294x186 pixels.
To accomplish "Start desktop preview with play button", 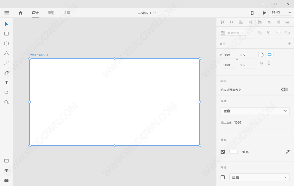I will click(x=265, y=13).
